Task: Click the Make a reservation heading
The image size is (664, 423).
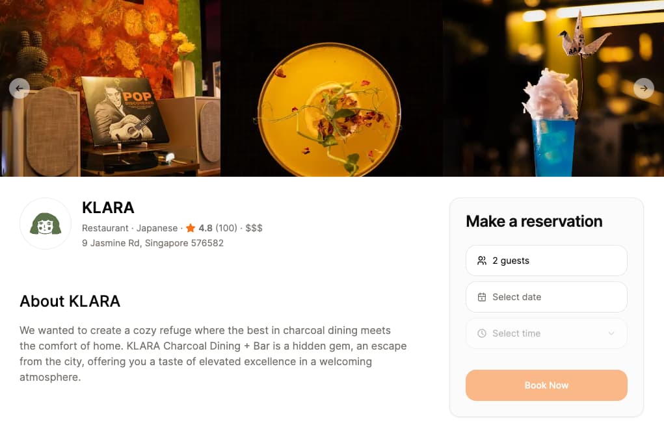Action: click(533, 221)
